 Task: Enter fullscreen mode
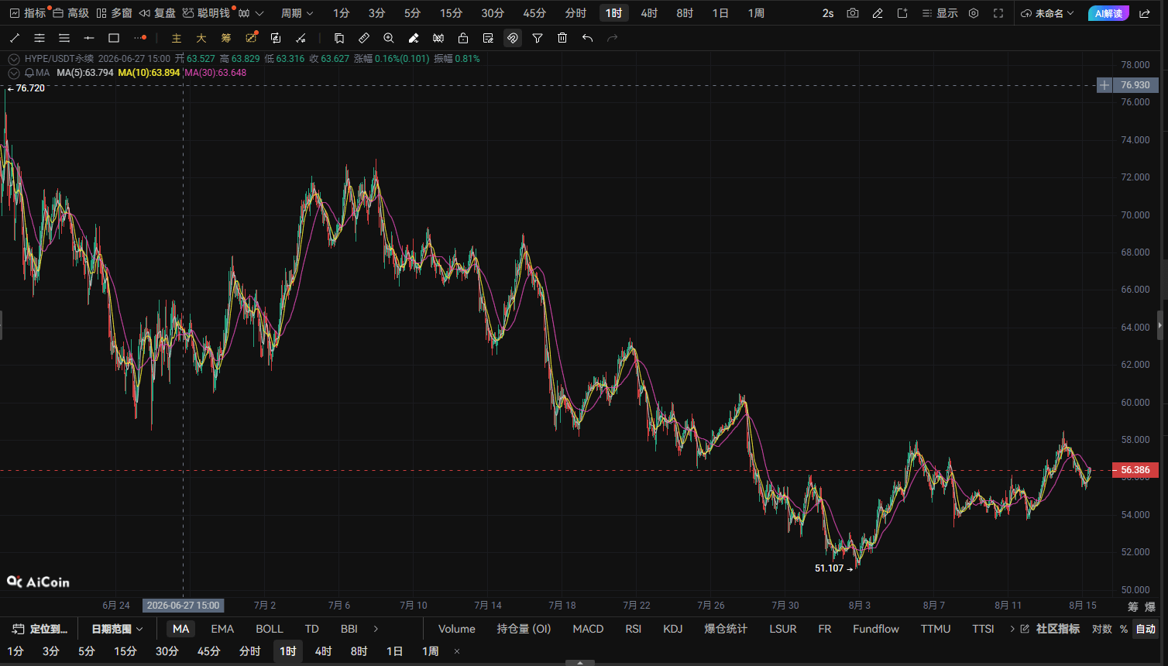(x=998, y=13)
